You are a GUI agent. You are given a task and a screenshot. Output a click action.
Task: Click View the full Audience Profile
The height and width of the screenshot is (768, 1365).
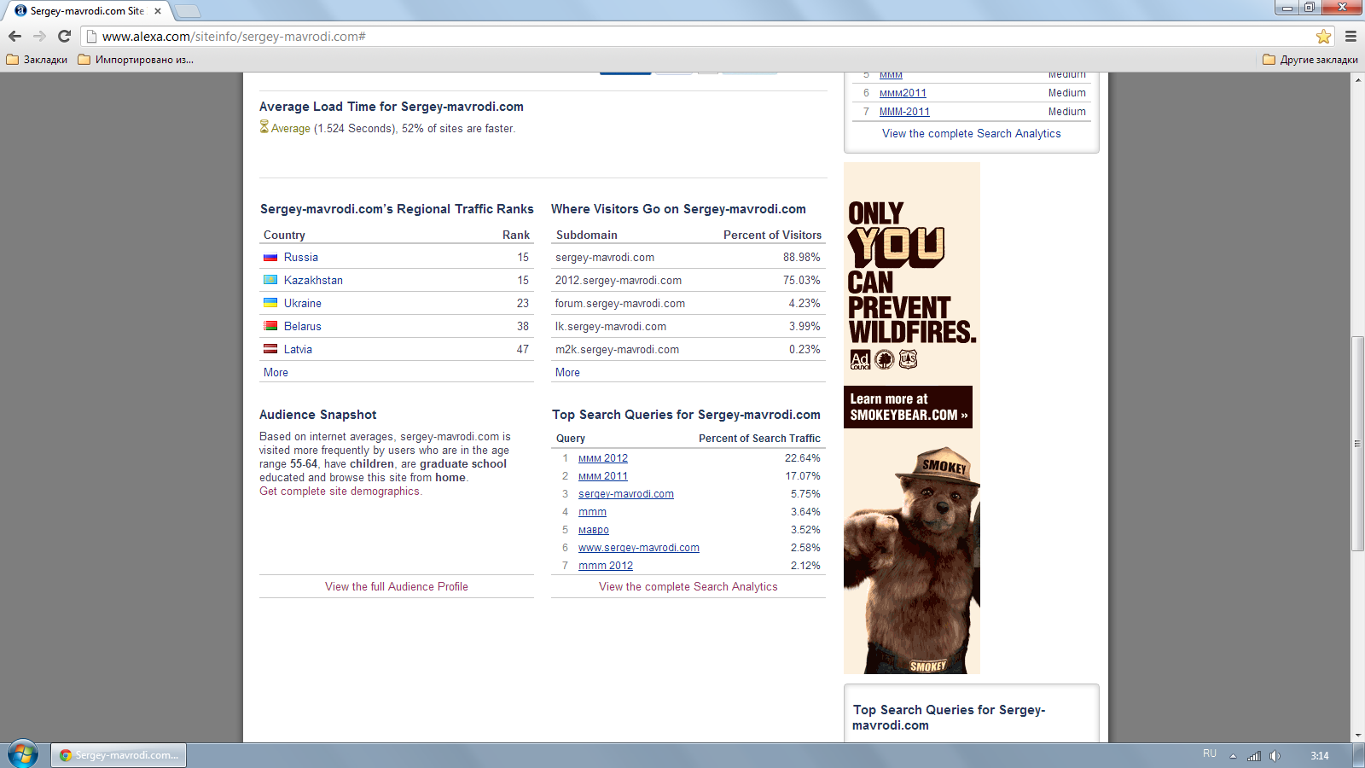click(x=396, y=586)
